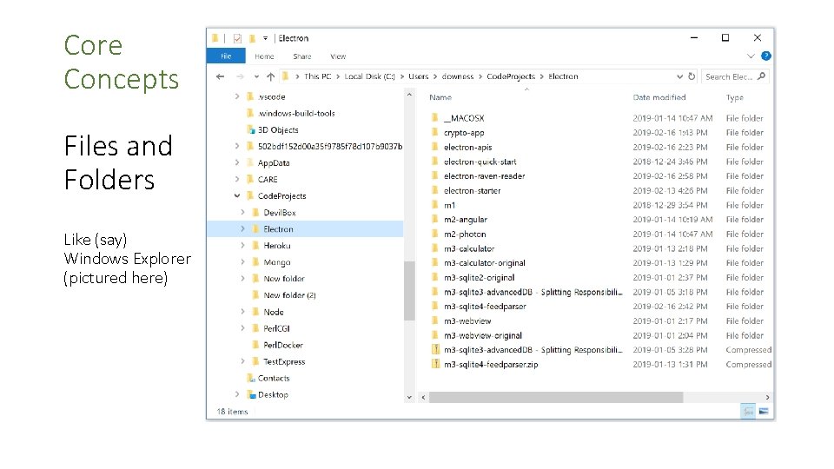Click the crypto-app folder icon
Viewport: 834px width, 469px height.
(435, 132)
